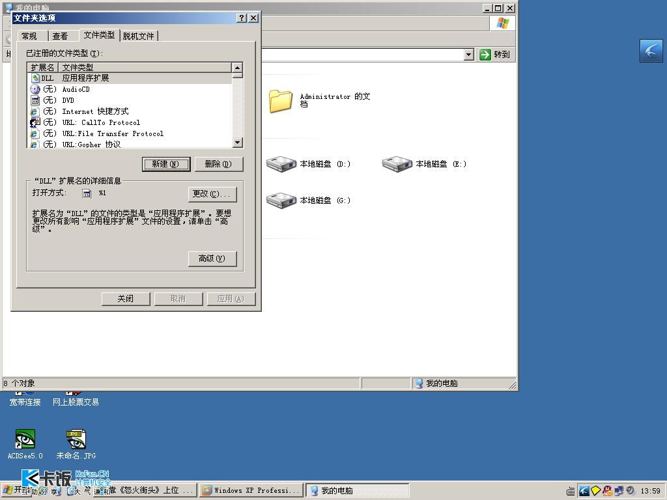Switch to the 查看 tab
This screenshot has height=500, width=667.
click(61, 36)
